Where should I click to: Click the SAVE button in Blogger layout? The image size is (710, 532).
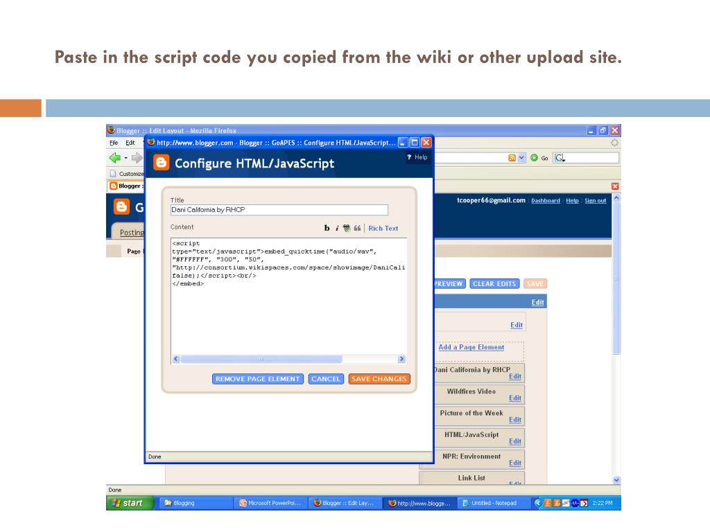point(535,283)
